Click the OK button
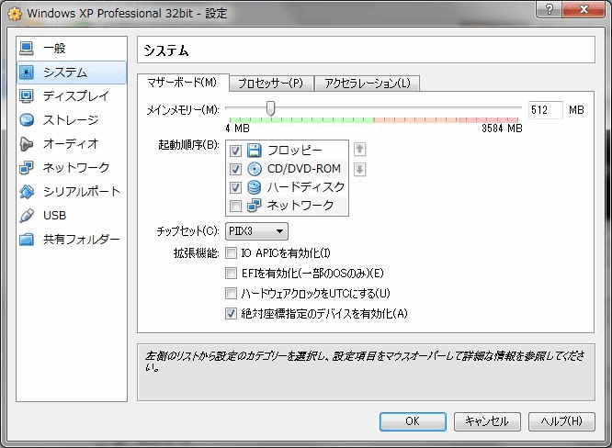The width and height of the screenshot is (612, 448). pos(413,421)
